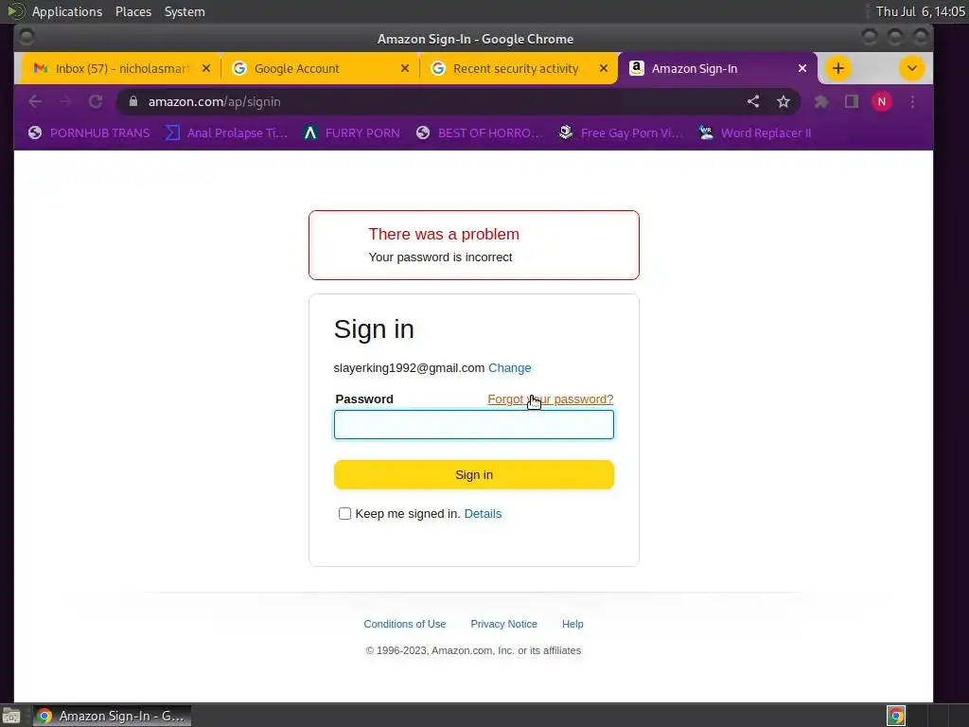Open the System menu
Viewport: 969px width, 727px height.
coord(185,11)
